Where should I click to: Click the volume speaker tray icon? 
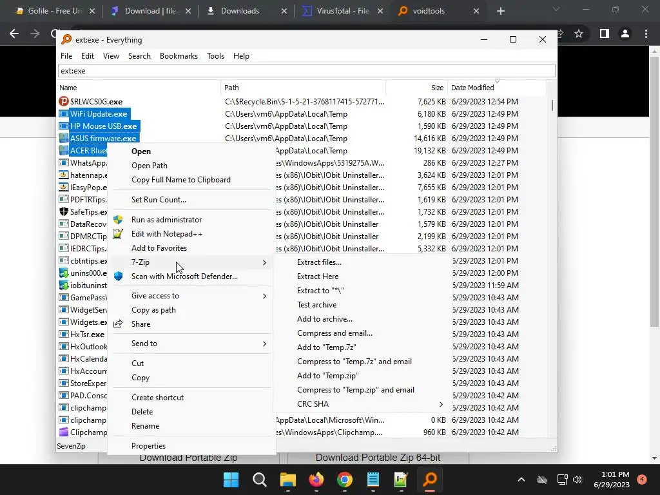577,480
